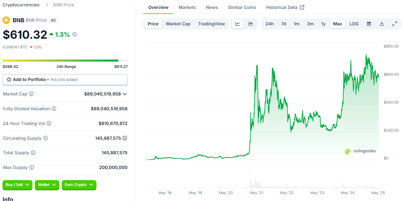The width and height of the screenshot is (403, 201).
Task: Set chart range to 1y
Action: [323, 24]
